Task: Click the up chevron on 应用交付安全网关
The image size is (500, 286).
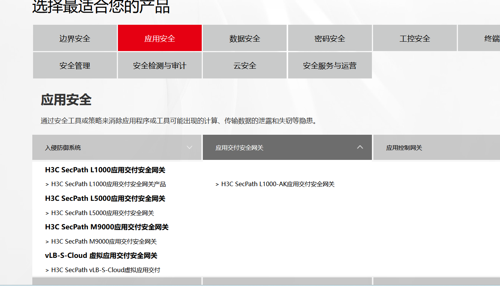Action: pos(360,147)
